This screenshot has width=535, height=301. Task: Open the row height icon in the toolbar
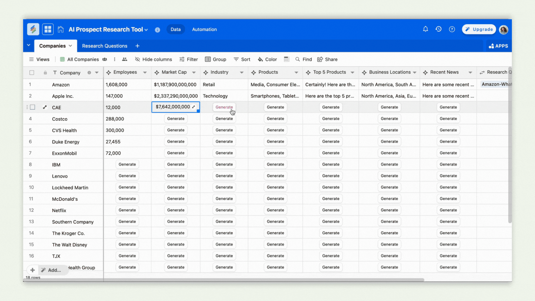coord(286,59)
